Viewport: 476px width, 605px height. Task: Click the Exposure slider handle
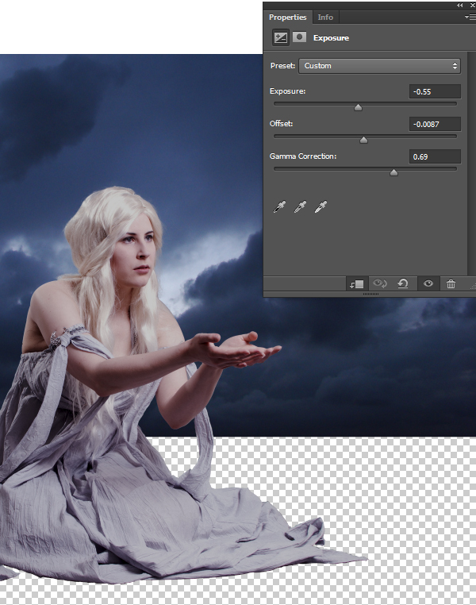tap(358, 107)
